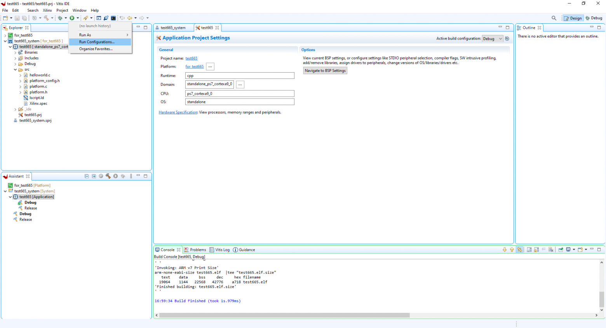Screen dimensions: 606x328
Task: Click the Runtime input field
Action: (x=240, y=76)
